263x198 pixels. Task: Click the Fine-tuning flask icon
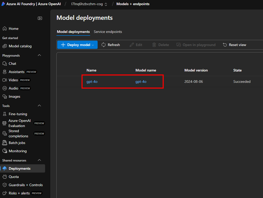pyautogui.click(x=5, y=114)
